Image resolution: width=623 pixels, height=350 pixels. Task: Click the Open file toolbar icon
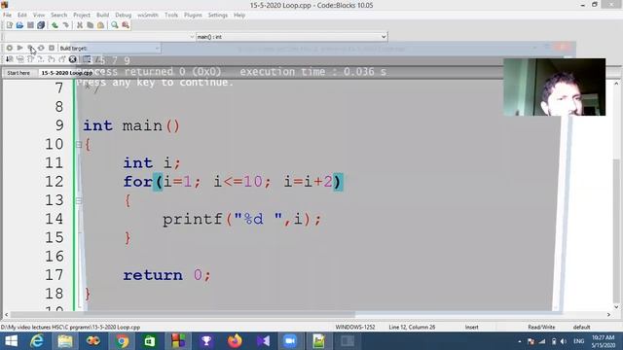[x=19, y=25]
